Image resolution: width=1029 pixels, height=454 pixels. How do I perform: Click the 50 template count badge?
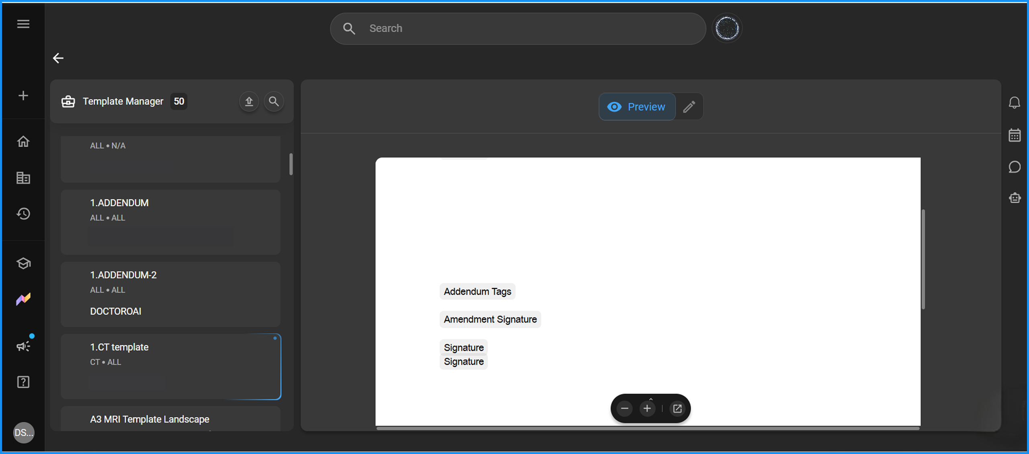point(179,101)
